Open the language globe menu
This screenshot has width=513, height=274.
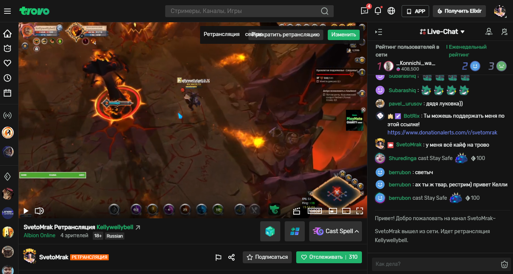point(391,11)
